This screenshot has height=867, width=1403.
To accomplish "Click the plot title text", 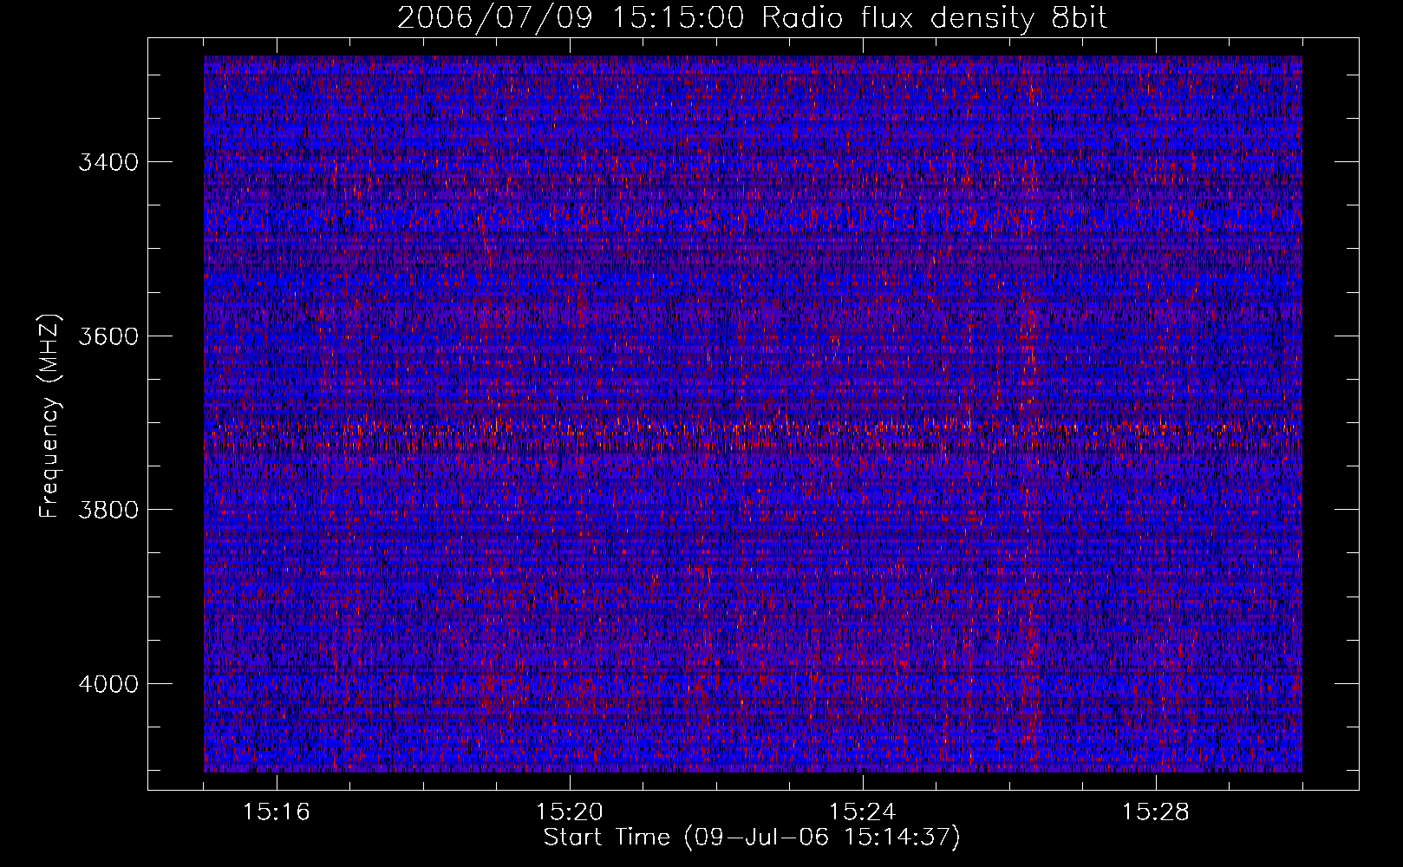I will click(752, 18).
